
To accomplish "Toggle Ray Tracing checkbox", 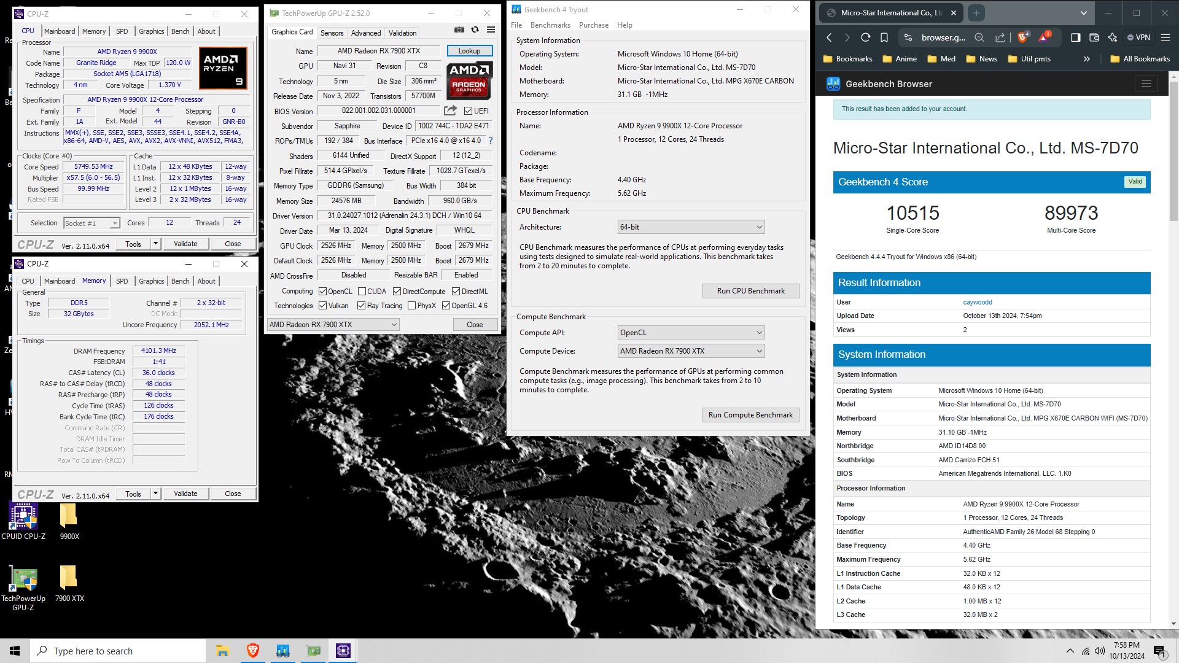I will 361,306.
